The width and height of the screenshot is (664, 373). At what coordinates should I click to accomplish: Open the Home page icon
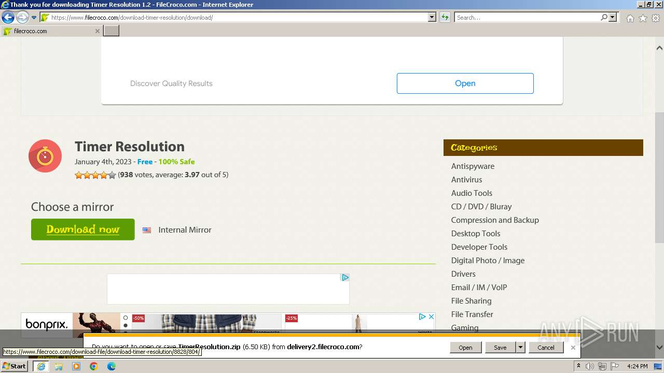630,18
